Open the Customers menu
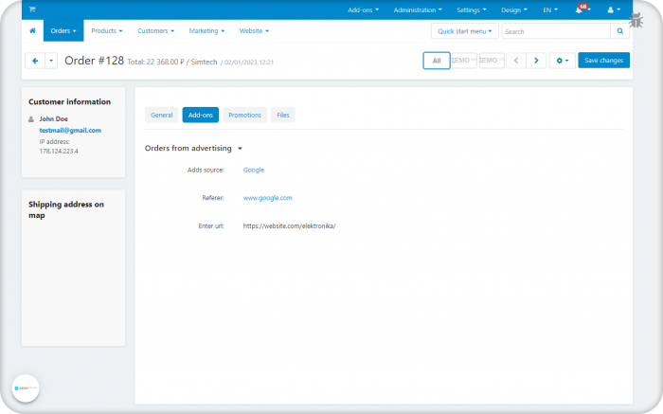The height and width of the screenshot is (414, 663). [x=155, y=31]
